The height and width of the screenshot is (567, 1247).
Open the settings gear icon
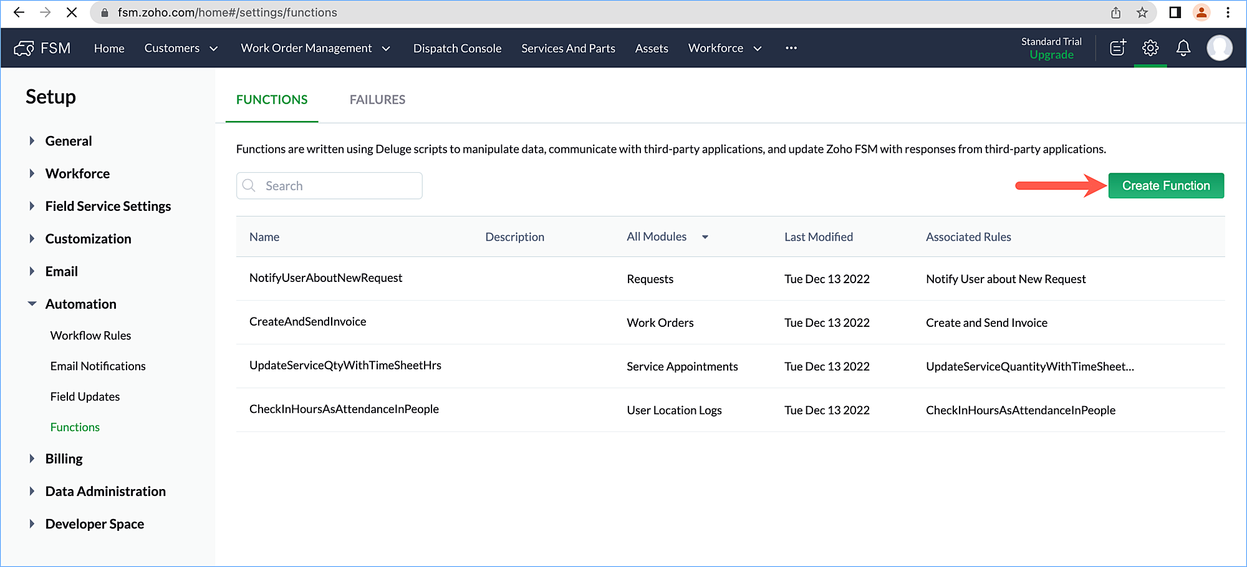tap(1150, 48)
